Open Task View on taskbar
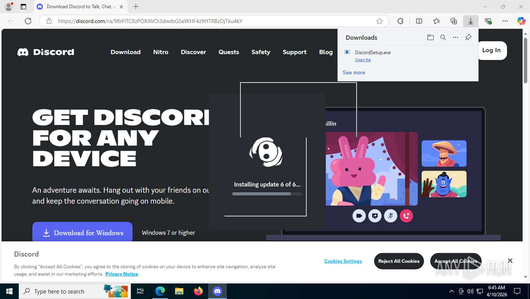 [140, 291]
